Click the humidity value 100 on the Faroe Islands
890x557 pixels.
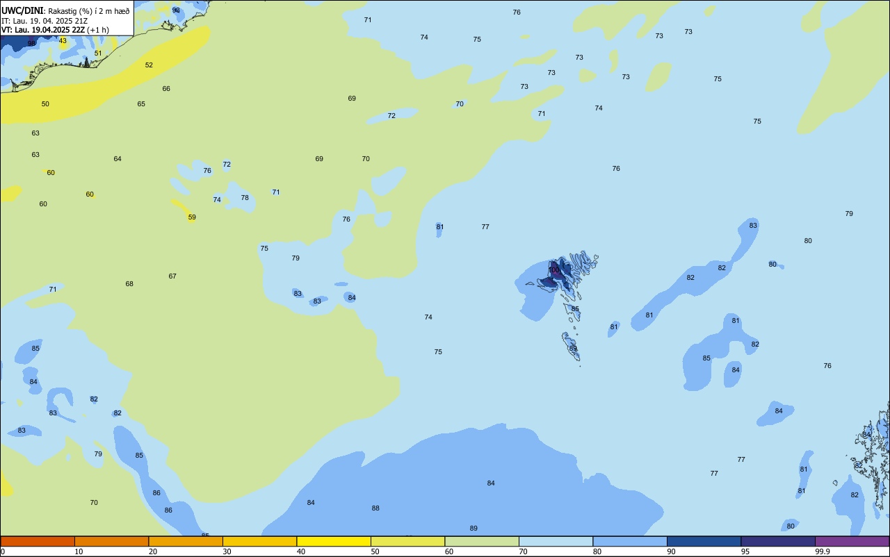[x=554, y=270]
